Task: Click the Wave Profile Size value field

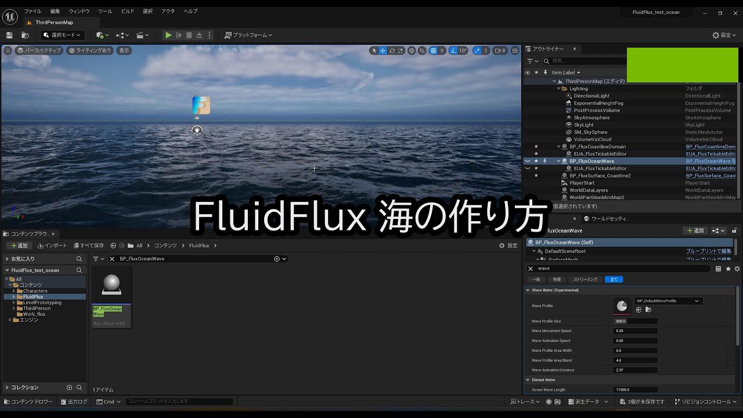Action: coord(635,321)
